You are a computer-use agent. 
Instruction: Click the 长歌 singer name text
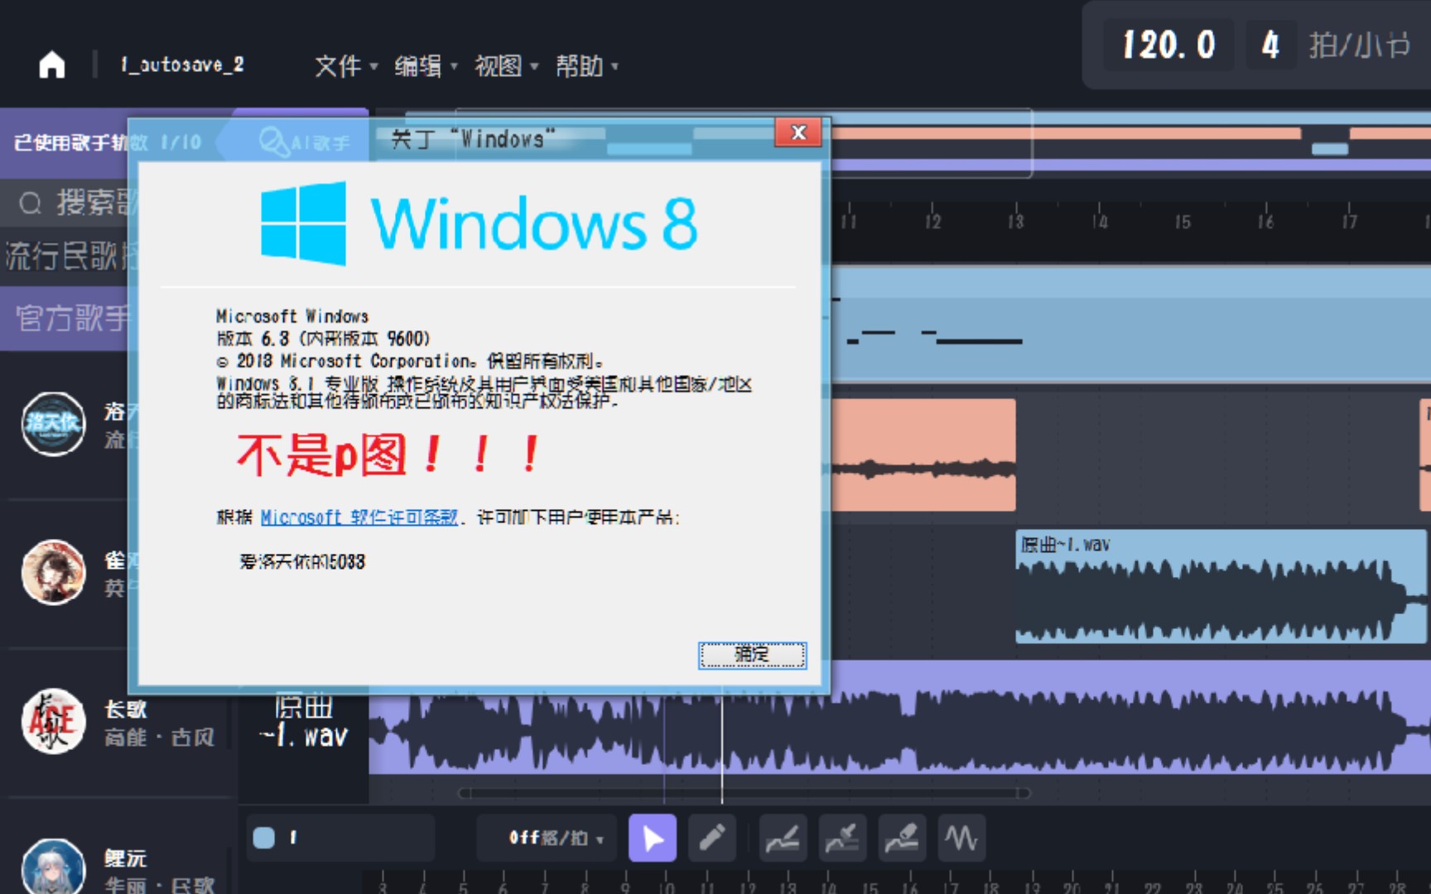pyautogui.click(x=125, y=709)
